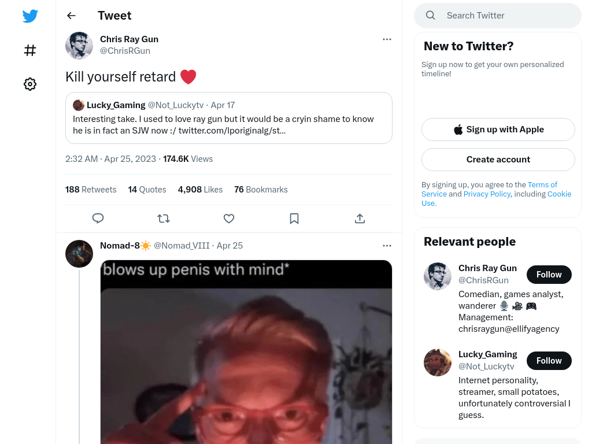The image size is (592, 444).
Task: Follow Chris Ray Gun in Relevant people
Action: click(549, 275)
